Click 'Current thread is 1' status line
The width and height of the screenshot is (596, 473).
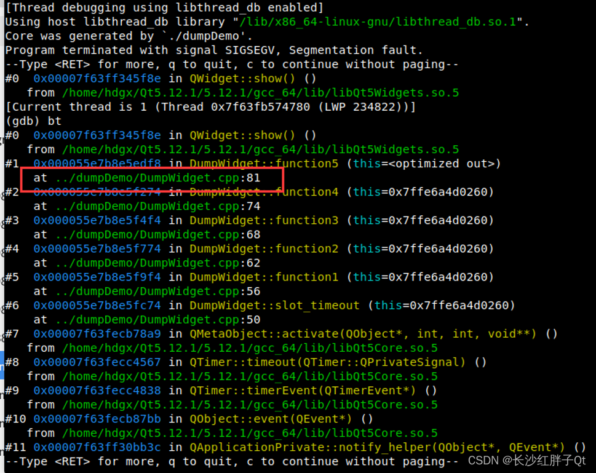[210, 107]
